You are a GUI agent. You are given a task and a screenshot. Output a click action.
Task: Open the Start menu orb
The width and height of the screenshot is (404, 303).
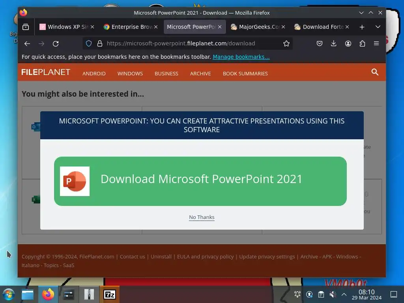click(8, 294)
